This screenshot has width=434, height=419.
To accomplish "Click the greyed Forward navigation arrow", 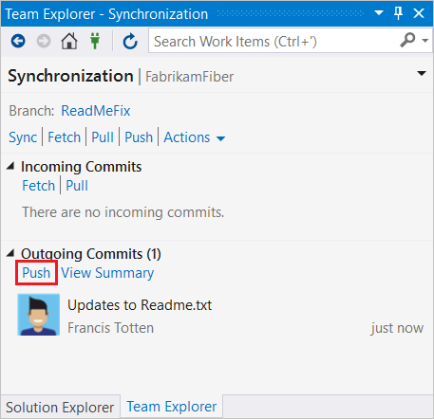I will coord(44,41).
